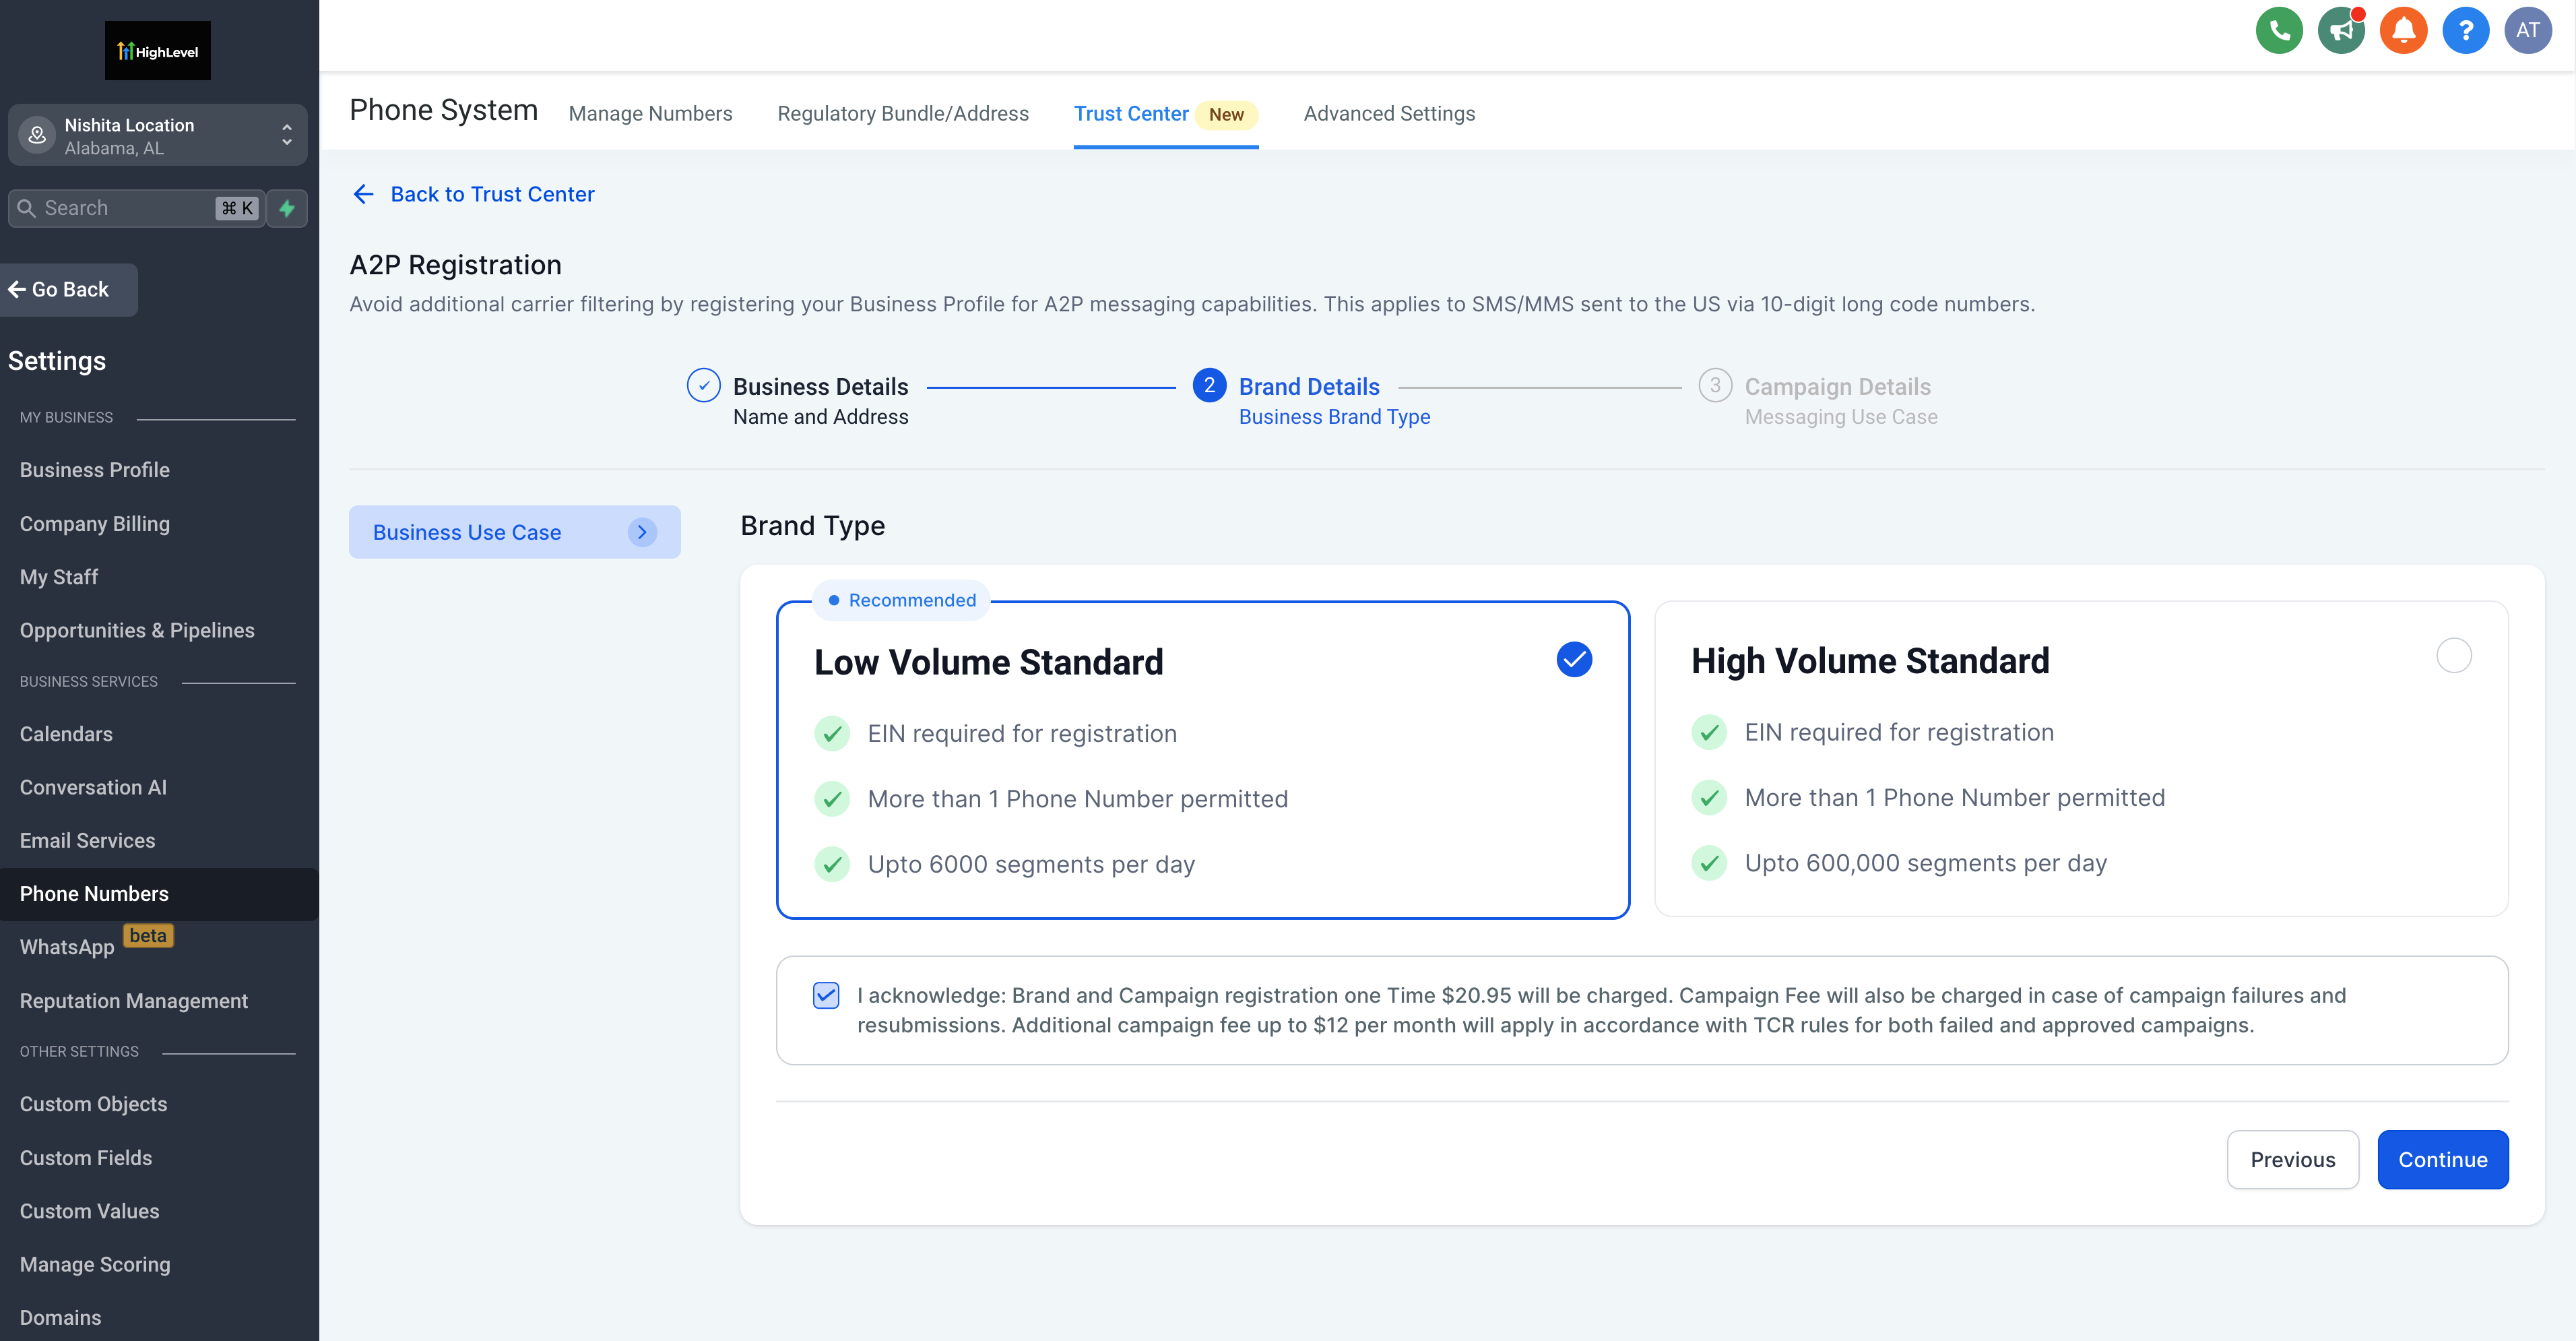The height and width of the screenshot is (1341, 2576).
Task: Select the Low Volume Standard option
Action: [x=1573, y=660]
